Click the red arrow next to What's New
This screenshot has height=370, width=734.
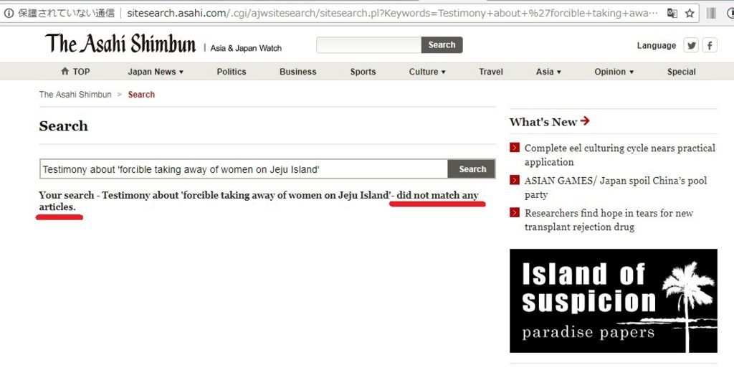point(585,121)
